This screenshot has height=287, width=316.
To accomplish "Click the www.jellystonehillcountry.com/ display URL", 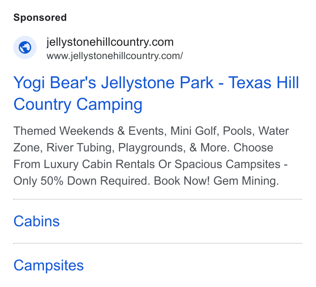I will click(x=115, y=56).
